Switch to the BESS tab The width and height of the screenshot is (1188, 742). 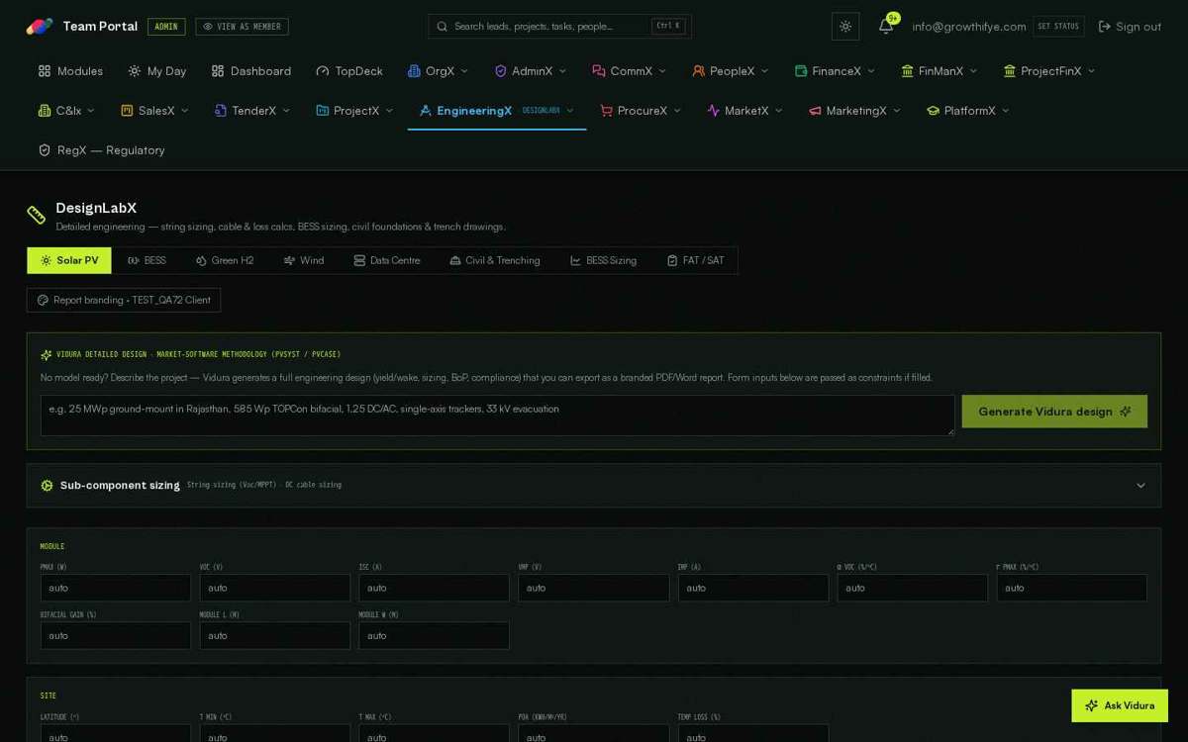(147, 260)
